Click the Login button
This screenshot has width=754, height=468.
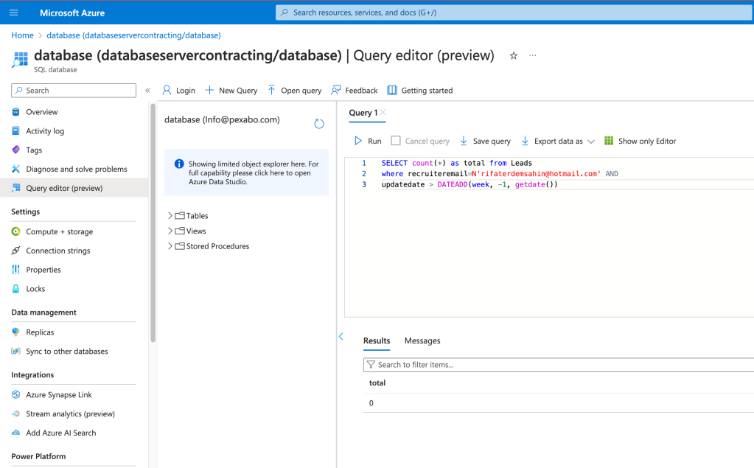click(178, 91)
